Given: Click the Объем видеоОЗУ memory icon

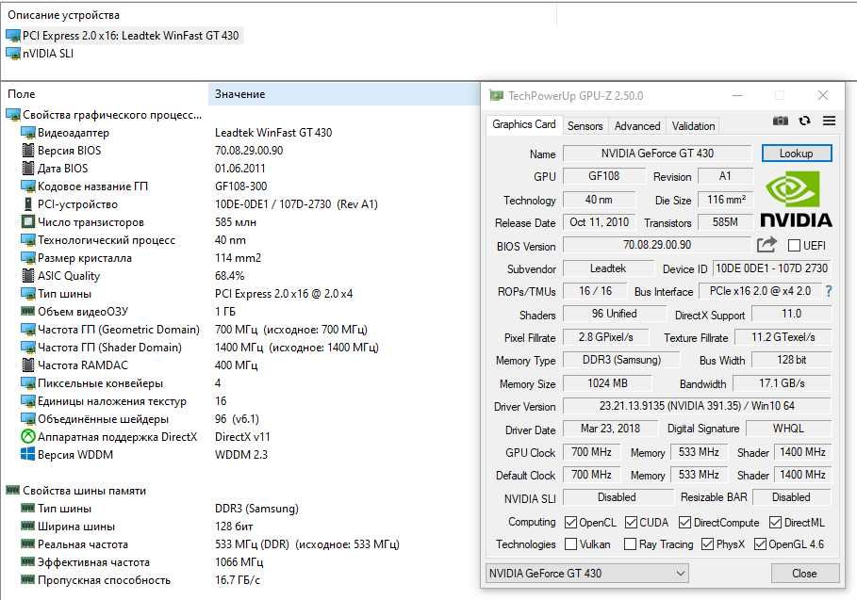Looking at the screenshot, I should coord(28,311).
